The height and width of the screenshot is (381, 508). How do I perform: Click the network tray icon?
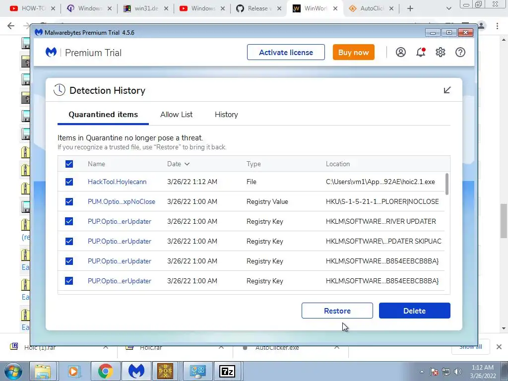click(446, 372)
